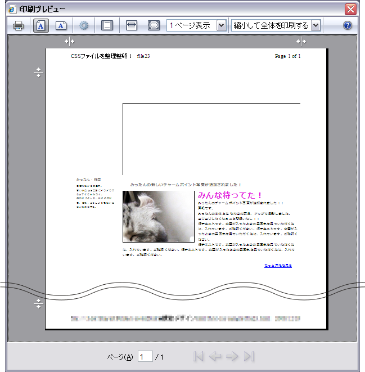
Task: Click the Print document printer icon
Action: click(x=18, y=25)
